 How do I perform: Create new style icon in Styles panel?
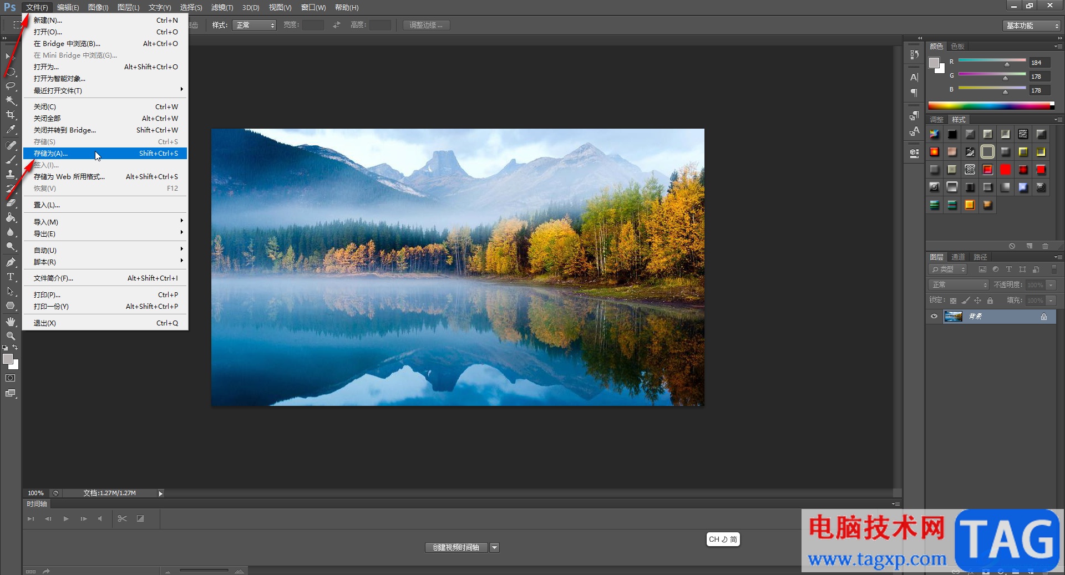(x=1029, y=246)
